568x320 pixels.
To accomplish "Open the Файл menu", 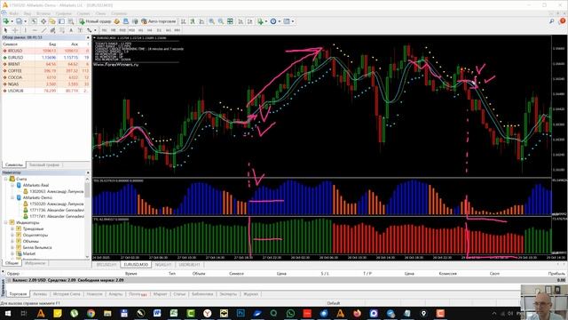I will click(x=14, y=13).
